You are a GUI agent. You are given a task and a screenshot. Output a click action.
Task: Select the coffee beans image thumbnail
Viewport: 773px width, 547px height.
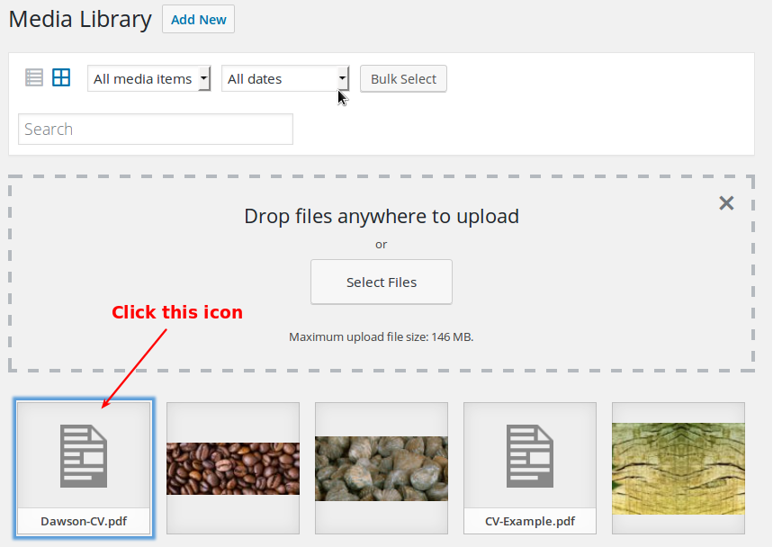233,468
